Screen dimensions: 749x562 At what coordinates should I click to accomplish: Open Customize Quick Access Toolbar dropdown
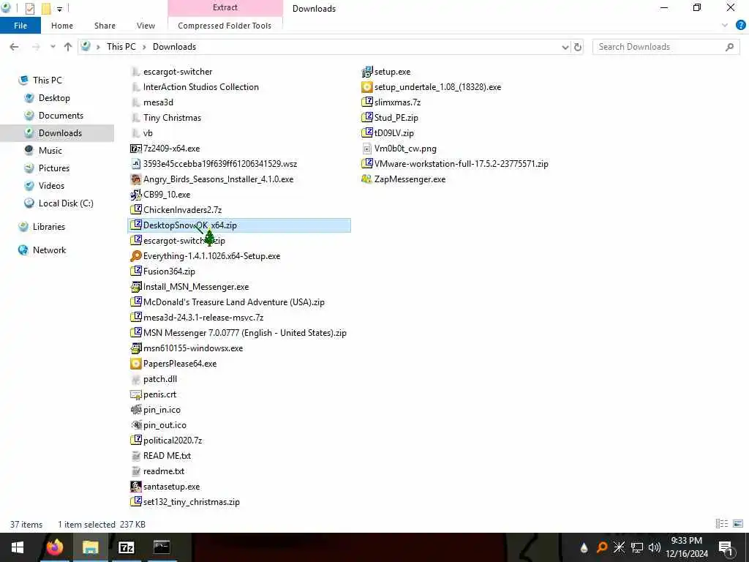coord(59,9)
